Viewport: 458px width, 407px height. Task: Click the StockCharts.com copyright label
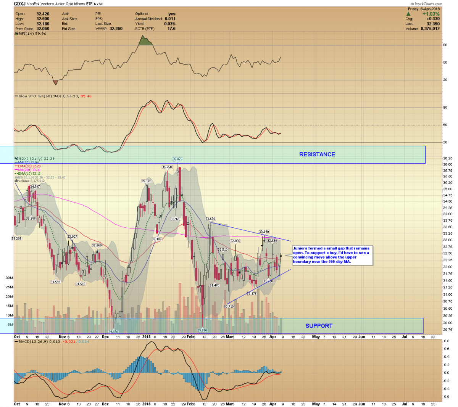[x=427, y=4]
